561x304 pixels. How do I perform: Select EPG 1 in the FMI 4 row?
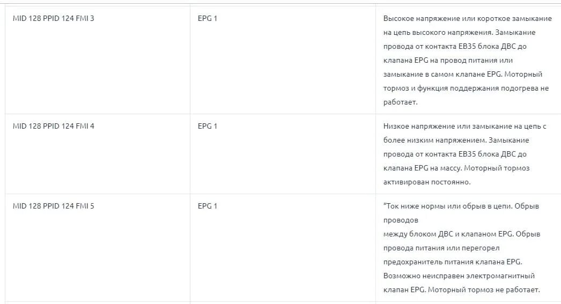[208, 127]
